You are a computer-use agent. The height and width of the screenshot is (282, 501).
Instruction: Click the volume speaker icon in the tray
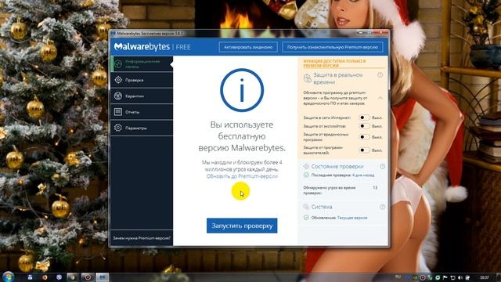point(460,277)
